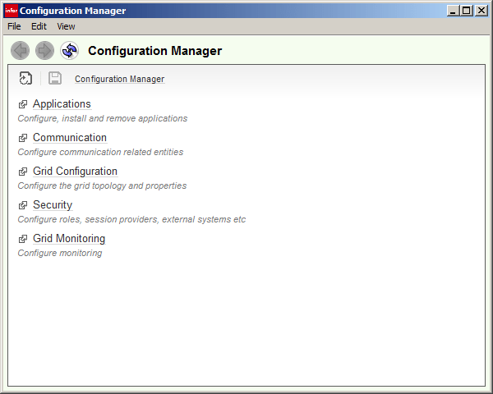Click the icon beside Applications
Screen dimensions: 493x394
[x=23, y=105]
